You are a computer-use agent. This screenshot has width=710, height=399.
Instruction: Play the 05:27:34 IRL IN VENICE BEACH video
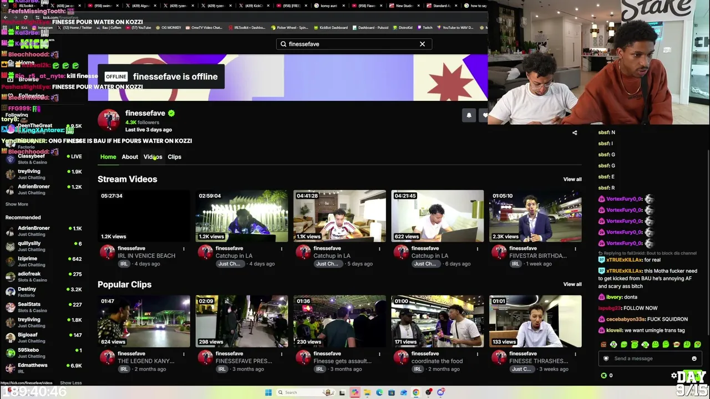click(144, 216)
